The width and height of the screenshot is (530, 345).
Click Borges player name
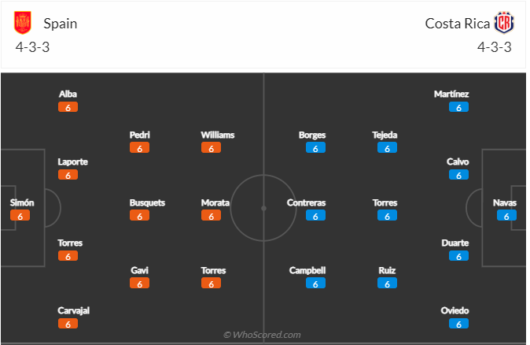pyautogui.click(x=312, y=135)
